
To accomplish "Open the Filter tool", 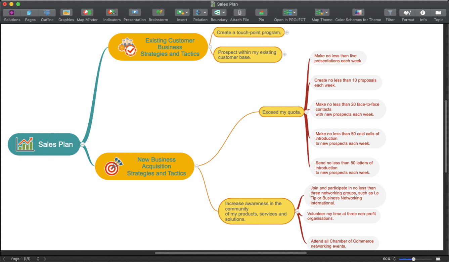I will (x=390, y=13).
